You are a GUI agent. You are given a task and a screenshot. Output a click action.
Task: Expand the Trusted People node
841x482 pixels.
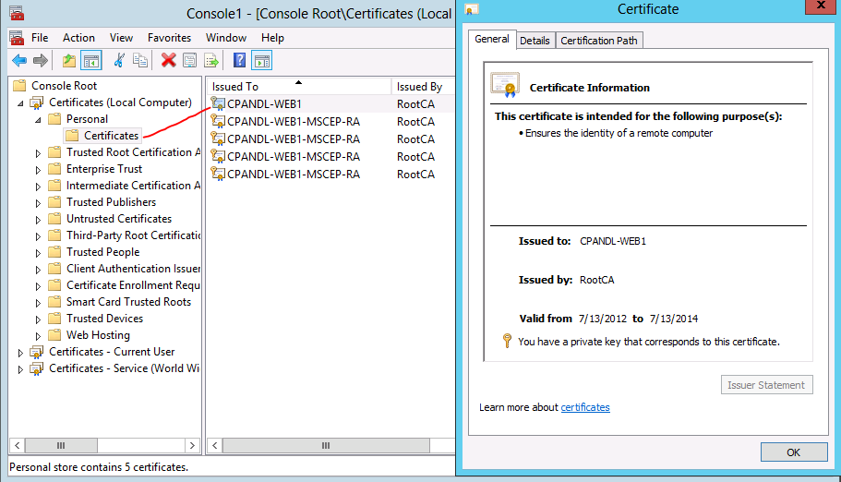[x=38, y=253]
